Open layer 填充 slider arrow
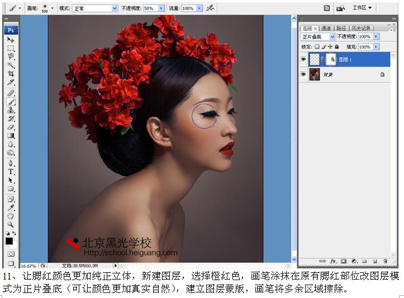 point(376,47)
